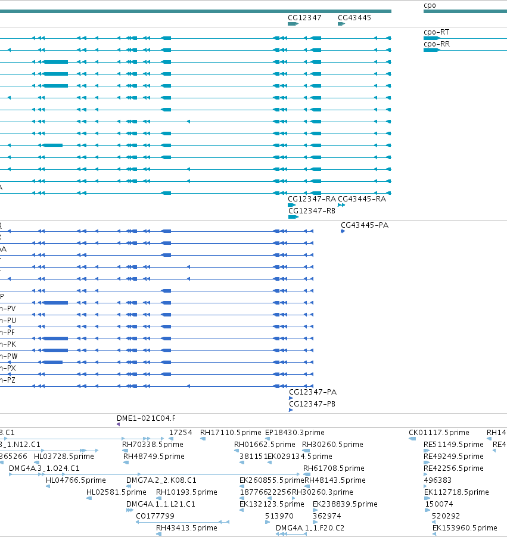The height and width of the screenshot is (537, 507).
Task: Click the 496383 feature label
Action: tap(438, 480)
